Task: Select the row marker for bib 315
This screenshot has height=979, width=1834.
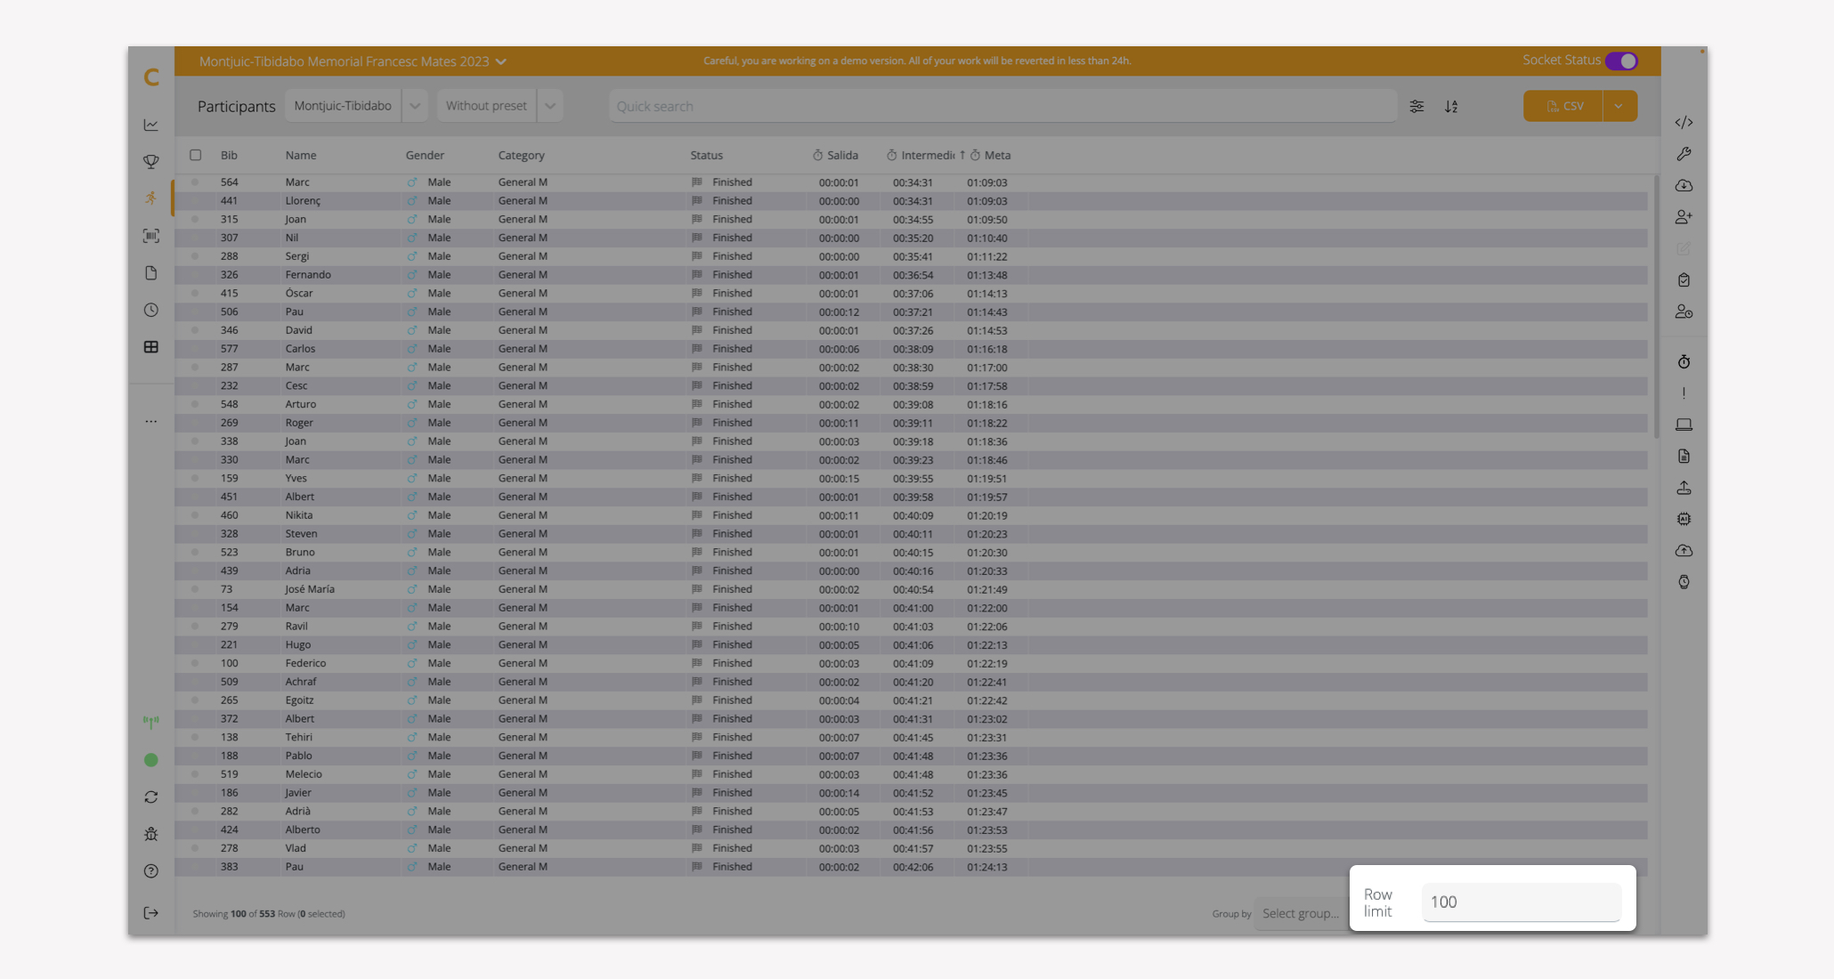Action: [195, 219]
